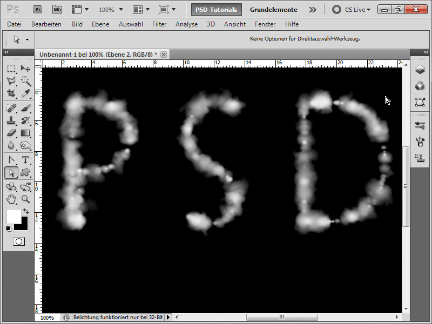Open the Bild menu
The height and width of the screenshot is (324, 432).
(x=77, y=24)
